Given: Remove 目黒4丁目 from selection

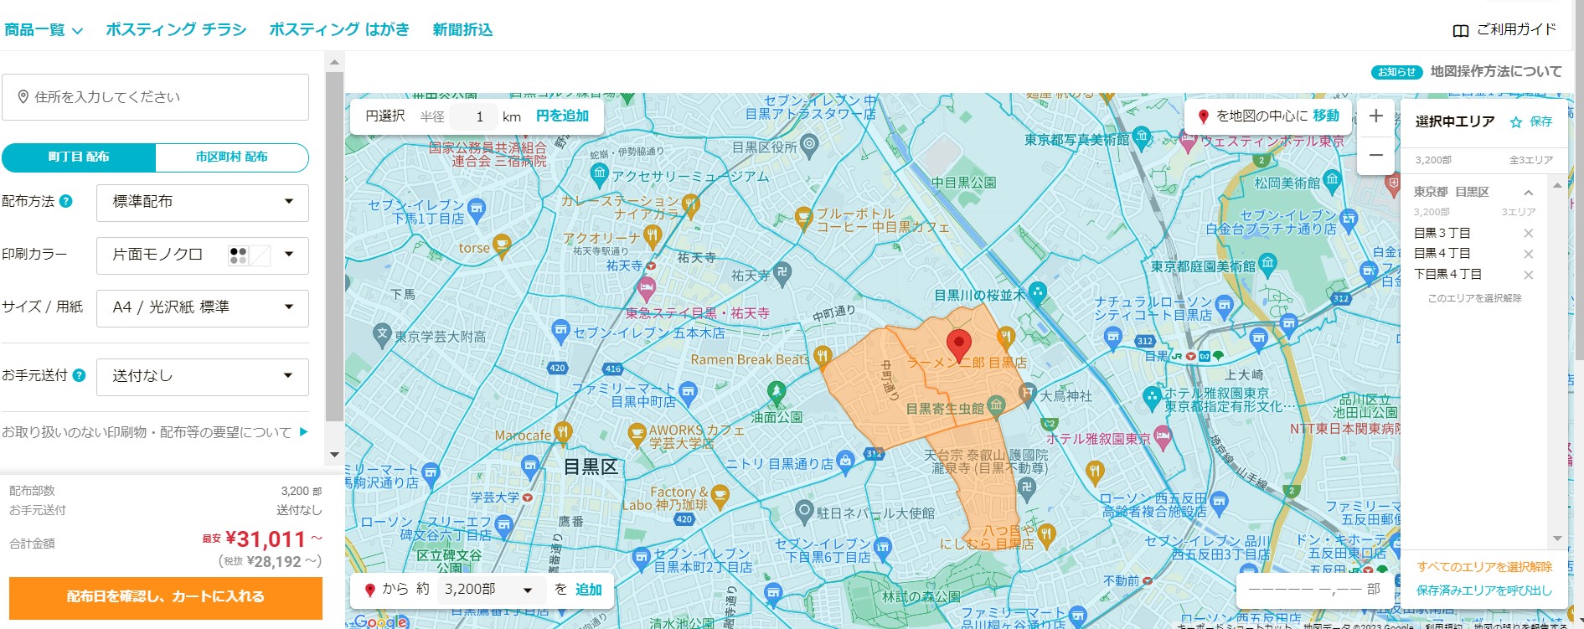Looking at the screenshot, I should 1529,254.
